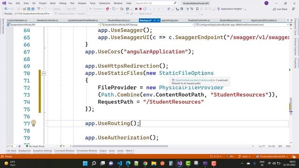
Task: Click the horizontal scrollbar under the editor
Action: 120,146
